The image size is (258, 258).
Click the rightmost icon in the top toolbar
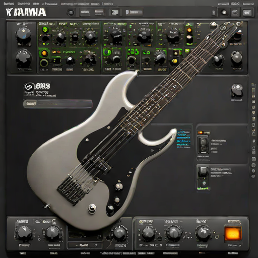coord(247,13)
